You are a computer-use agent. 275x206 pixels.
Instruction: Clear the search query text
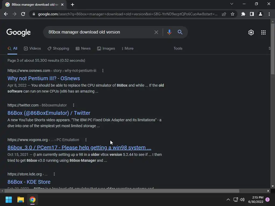156,32
